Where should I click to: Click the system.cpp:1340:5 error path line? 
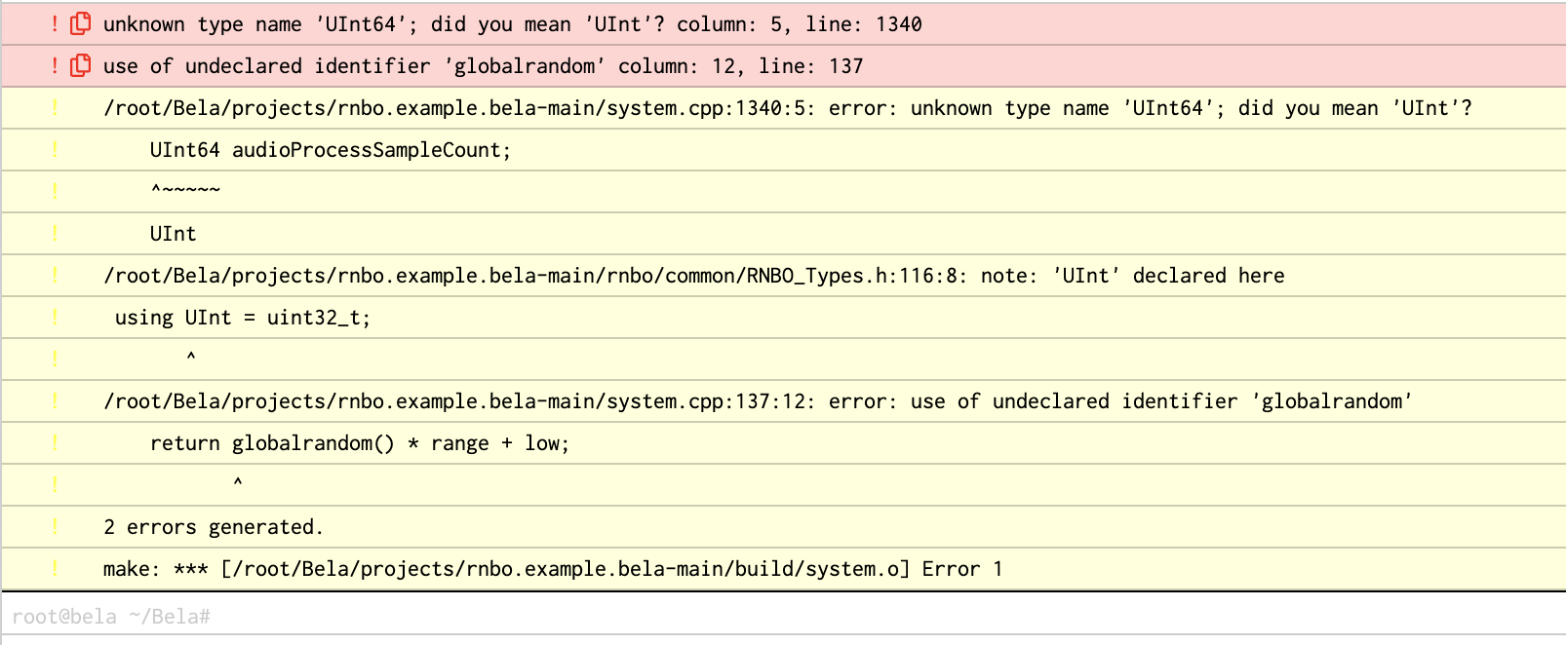pos(787,108)
